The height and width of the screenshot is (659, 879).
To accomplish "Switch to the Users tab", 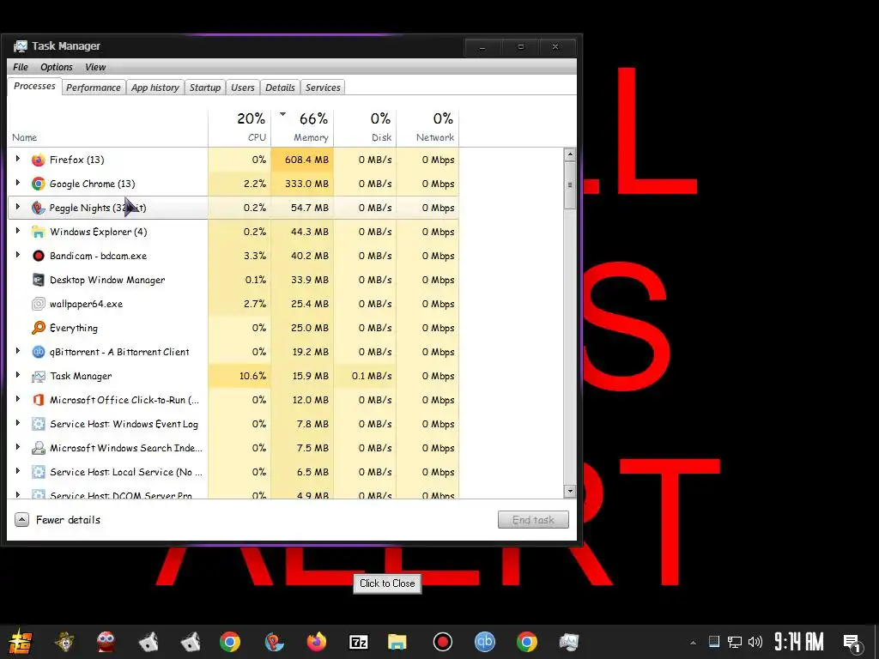I will 243,88.
